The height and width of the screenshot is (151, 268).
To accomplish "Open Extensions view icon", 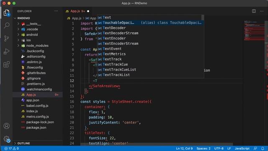I will click(x=7, y=65).
